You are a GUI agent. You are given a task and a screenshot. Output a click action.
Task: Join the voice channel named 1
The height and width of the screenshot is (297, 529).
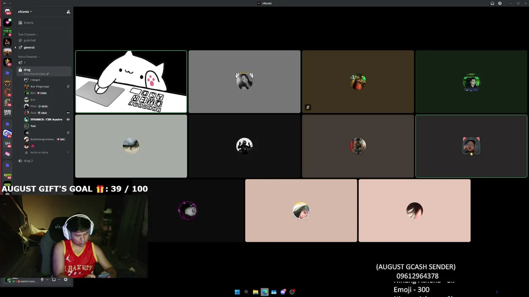pyautogui.click(x=44, y=63)
